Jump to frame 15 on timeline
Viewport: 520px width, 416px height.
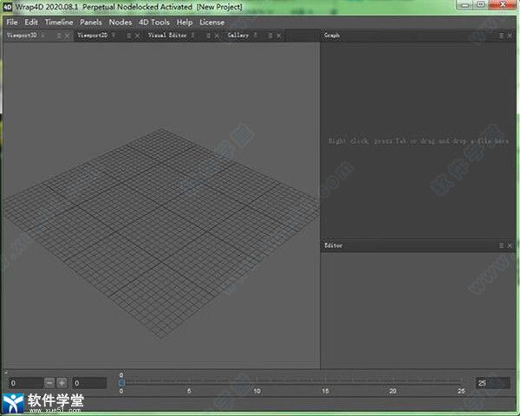point(325,391)
